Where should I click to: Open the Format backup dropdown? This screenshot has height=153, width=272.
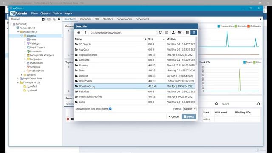tap(190, 109)
